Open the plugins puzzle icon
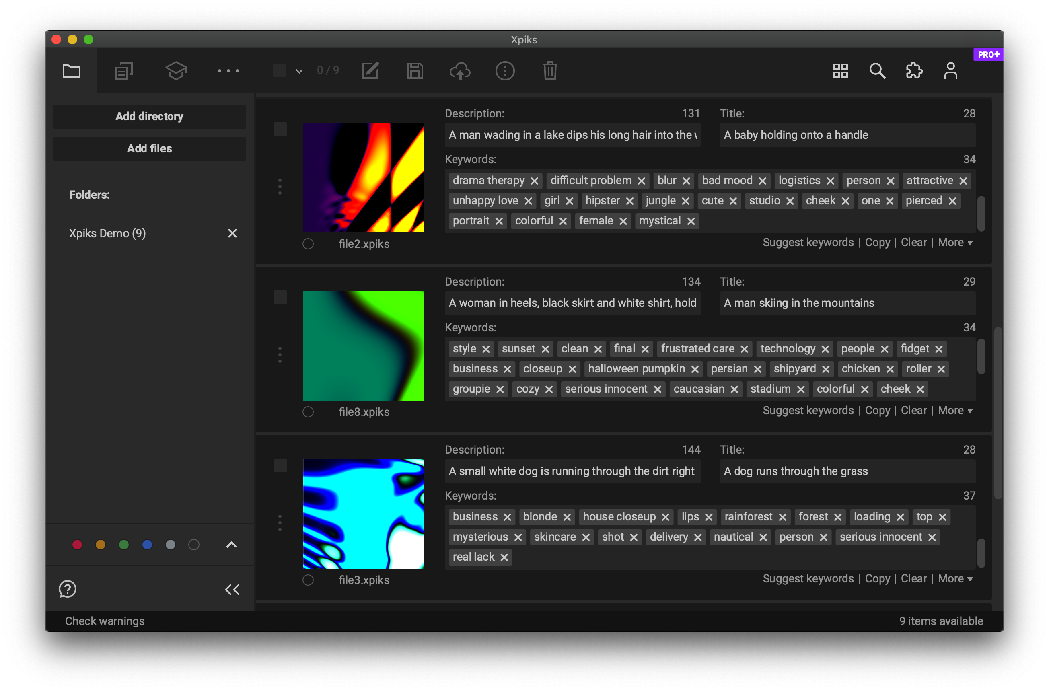The width and height of the screenshot is (1049, 691). (914, 70)
